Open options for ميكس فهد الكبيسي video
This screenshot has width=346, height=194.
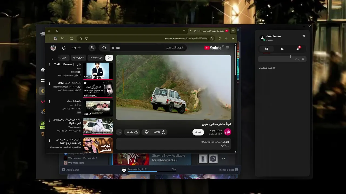pyautogui.click(x=49, y=140)
